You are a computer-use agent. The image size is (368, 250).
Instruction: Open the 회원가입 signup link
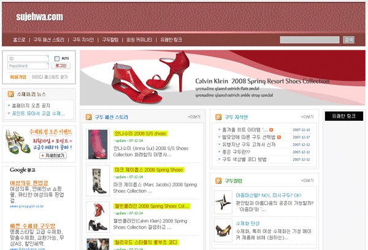[18, 77]
